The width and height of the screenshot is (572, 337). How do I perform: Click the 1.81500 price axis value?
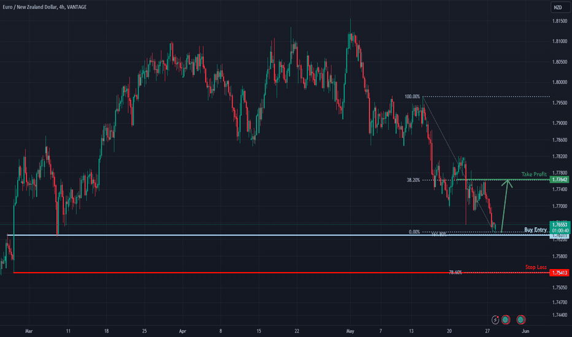(560, 21)
